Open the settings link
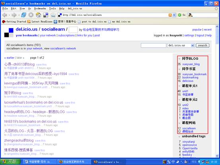 pos(189,35)
